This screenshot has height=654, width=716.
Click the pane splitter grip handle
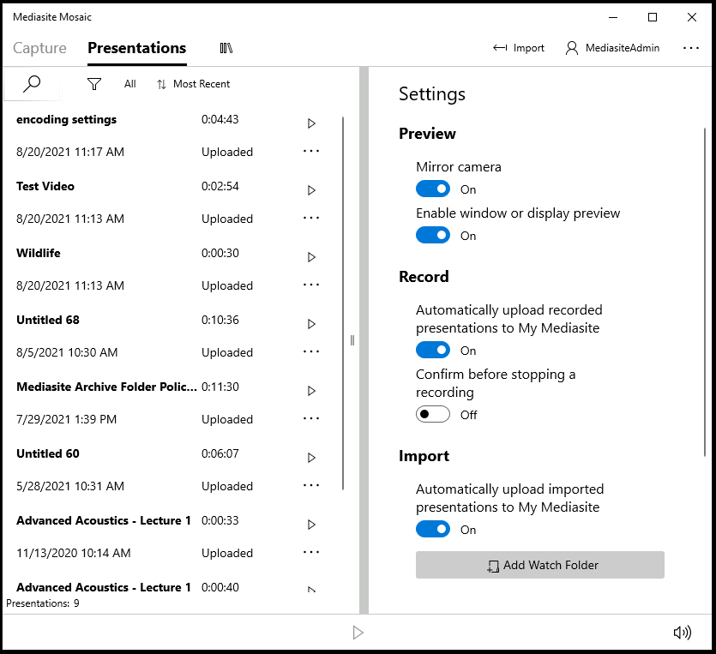[x=352, y=340]
